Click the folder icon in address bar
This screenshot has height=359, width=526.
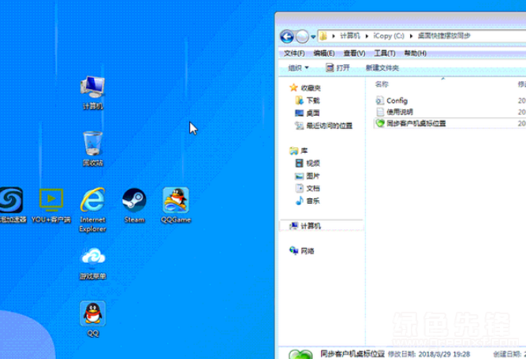tap(323, 36)
